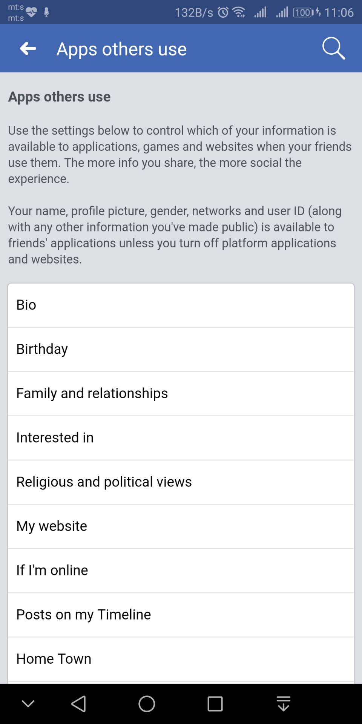The height and width of the screenshot is (724, 362).
Task: Tap the If I'm online row
Action: tap(181, 571)
